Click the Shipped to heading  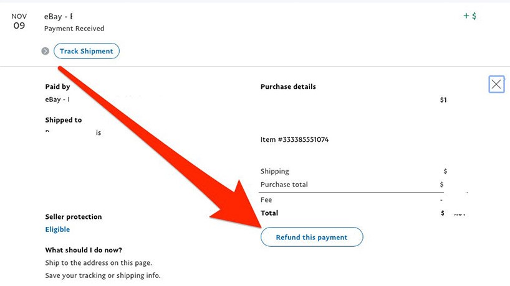click(63, 120)
